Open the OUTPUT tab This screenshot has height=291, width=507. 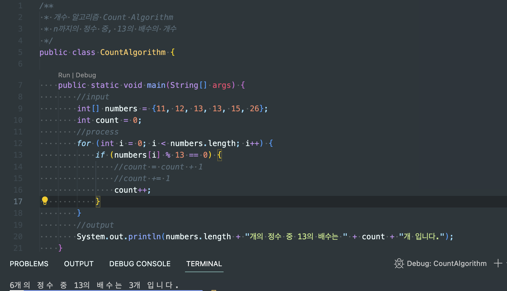(x=78, y=264)
